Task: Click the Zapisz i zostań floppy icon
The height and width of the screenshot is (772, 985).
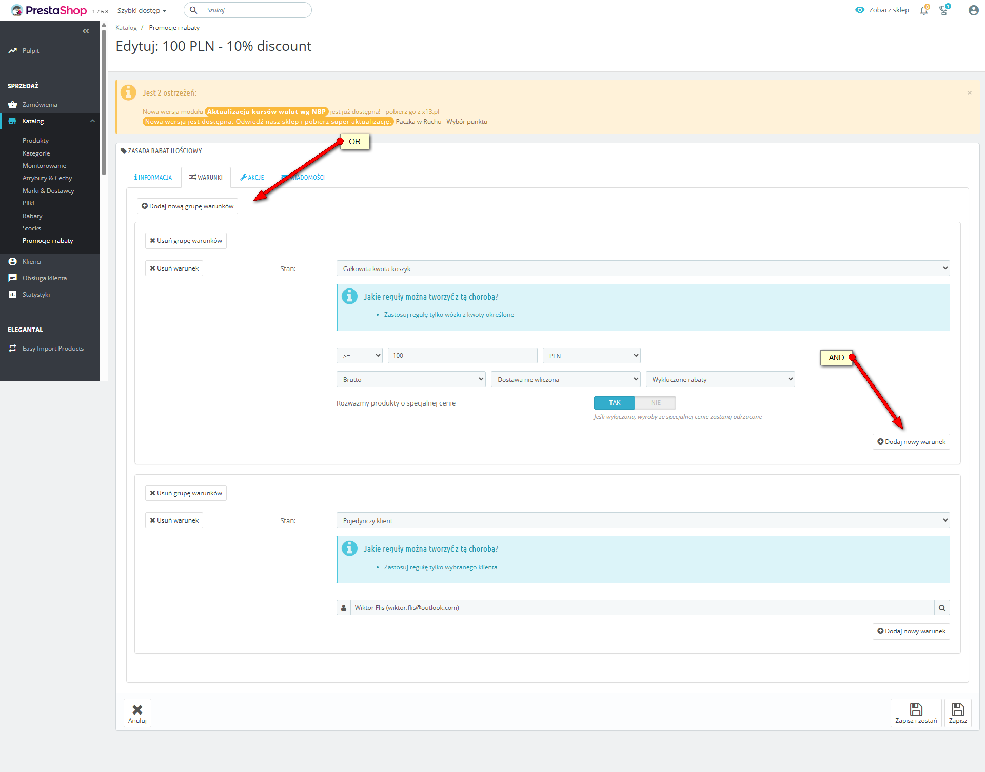Action: (x=916, y=709)
